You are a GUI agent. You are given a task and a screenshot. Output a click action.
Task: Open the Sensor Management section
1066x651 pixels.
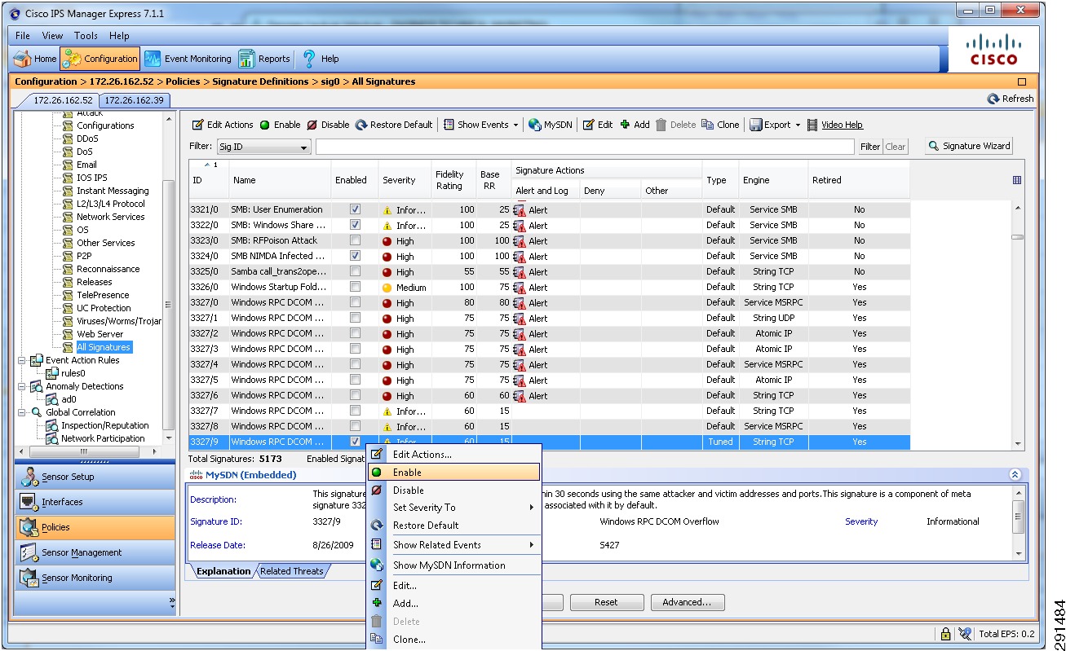pyautogui.click(x=95, y=552)
